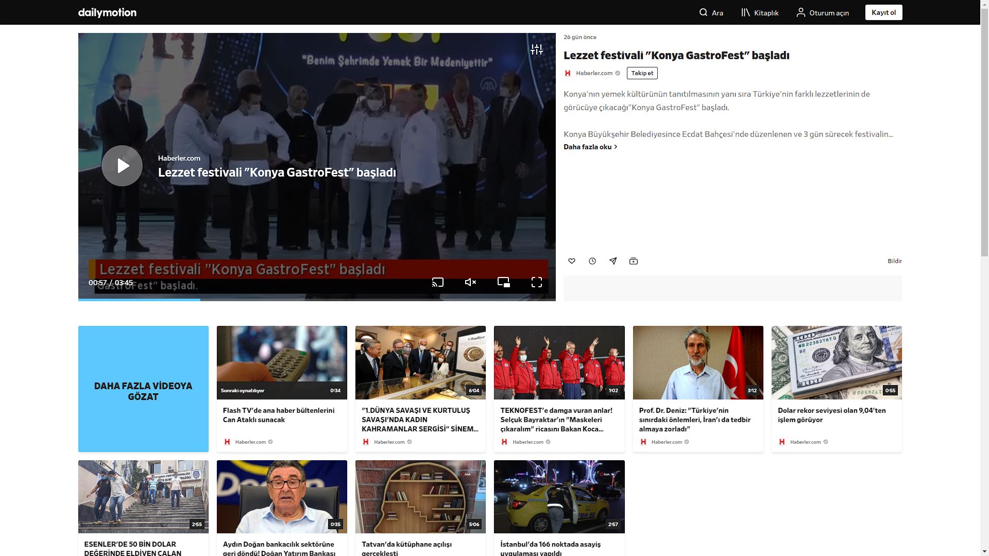Image resolution: width=989 pixels, height=556 pixels.
Task: Open the Tatvan'da kütüphane thumbnail
Action: pyautogui.click(x=420, y=497)
